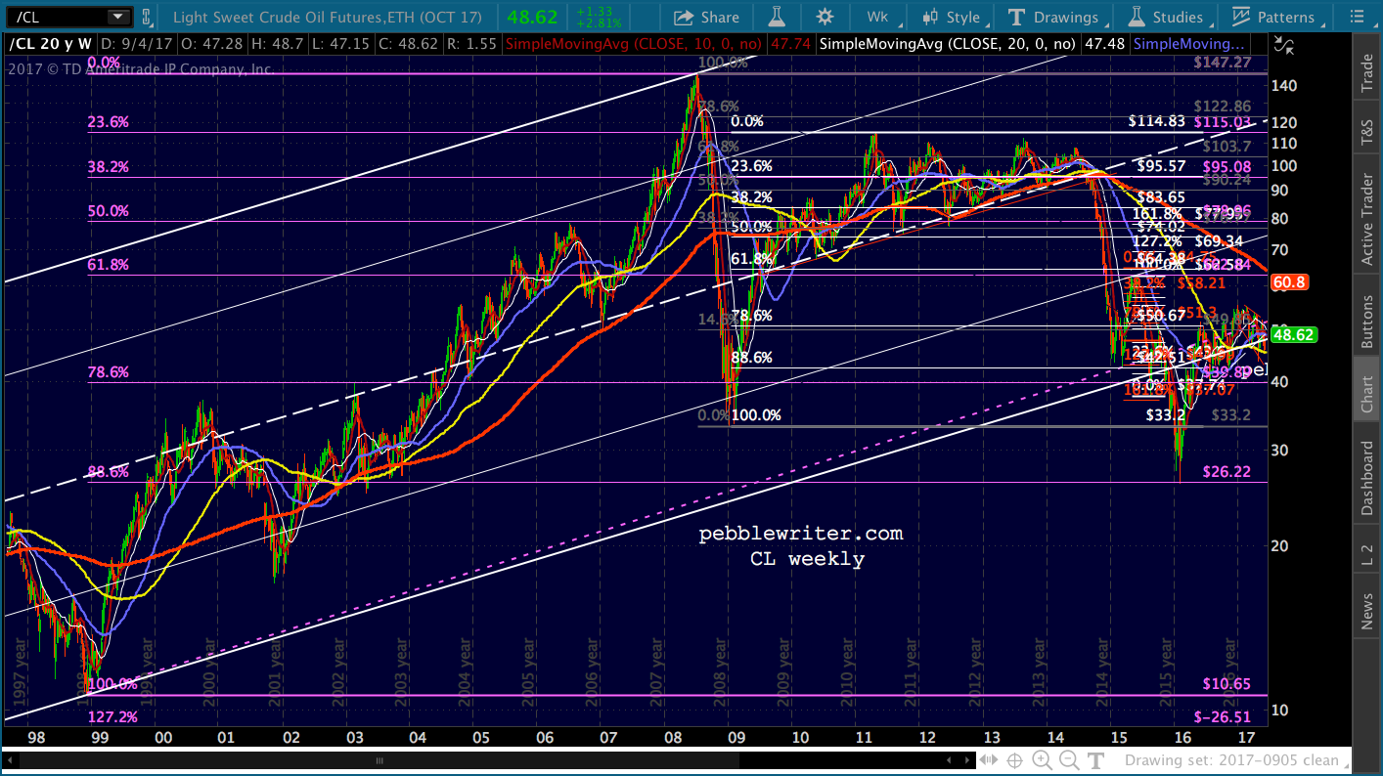Open the /CL symbol dropdown arrow
Viewport: 1383px width, 776px height.
point(118,17)
